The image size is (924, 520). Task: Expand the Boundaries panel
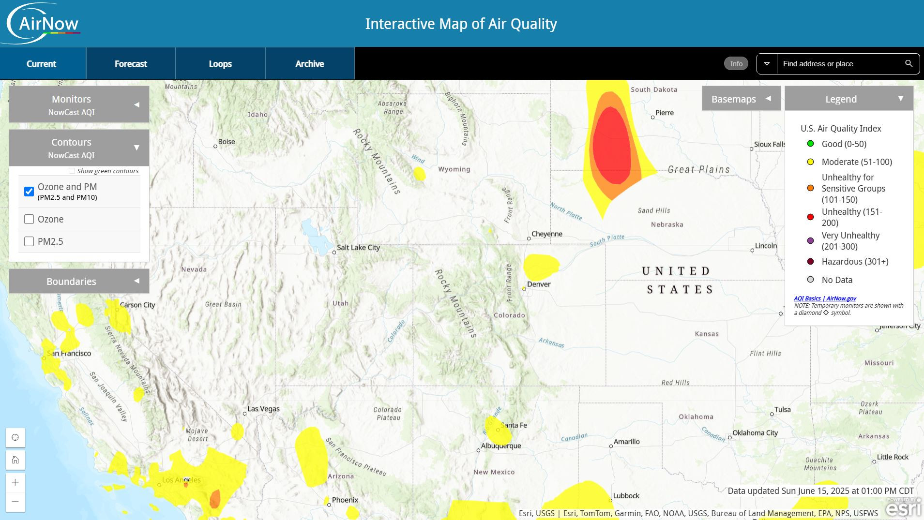click(79, 281)
